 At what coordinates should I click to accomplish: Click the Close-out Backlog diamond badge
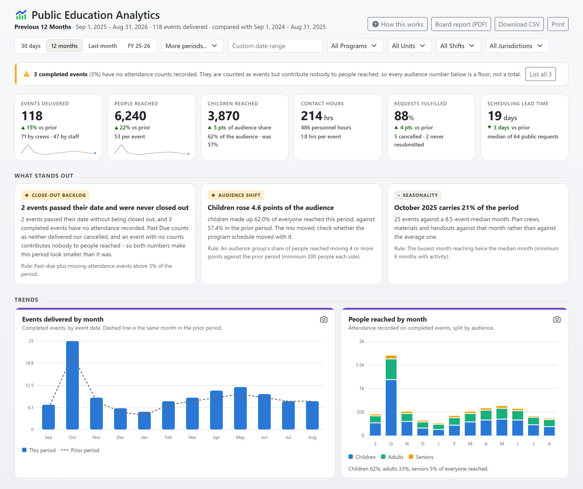[x=55, y=195]
